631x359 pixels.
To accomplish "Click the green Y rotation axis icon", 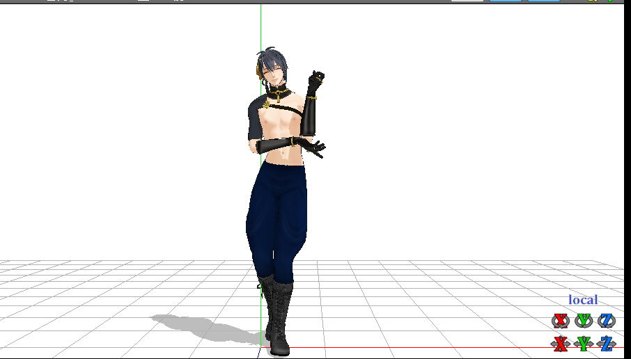I will tap(584, 321).
